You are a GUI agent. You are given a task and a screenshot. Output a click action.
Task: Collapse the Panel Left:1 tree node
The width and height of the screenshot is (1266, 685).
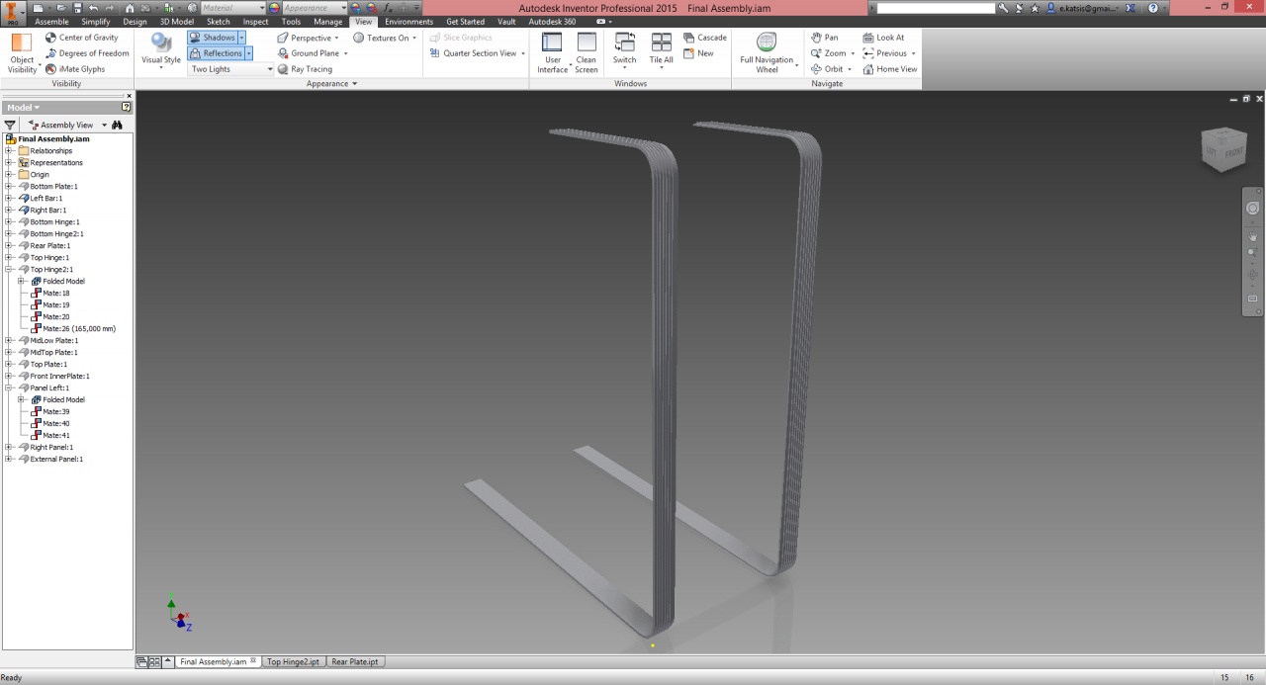coord(9,388)
